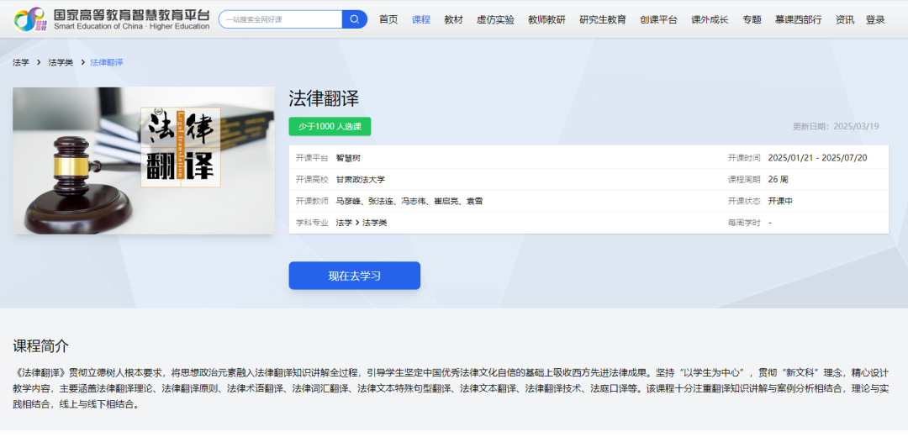The height and width of the screenshot is (437, 908).
Task: Click the 开课教师 label
Action: [312, 202]
